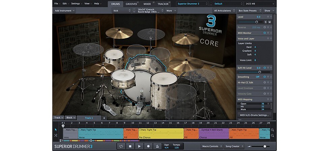Open the MIDI Mapping options menu icon

pyautogui.click(x=268, y=99)
